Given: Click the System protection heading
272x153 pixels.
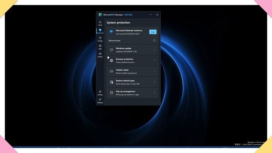Looking at the screenshot, I should tap(118, 23).
